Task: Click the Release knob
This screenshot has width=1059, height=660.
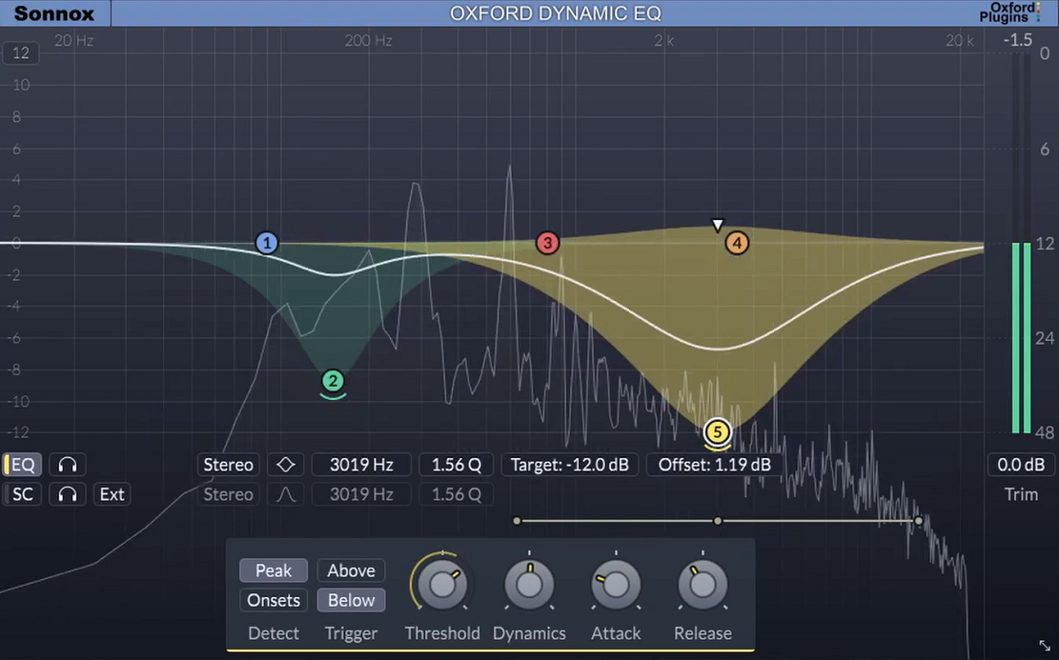Action: (x=703, y=585)
